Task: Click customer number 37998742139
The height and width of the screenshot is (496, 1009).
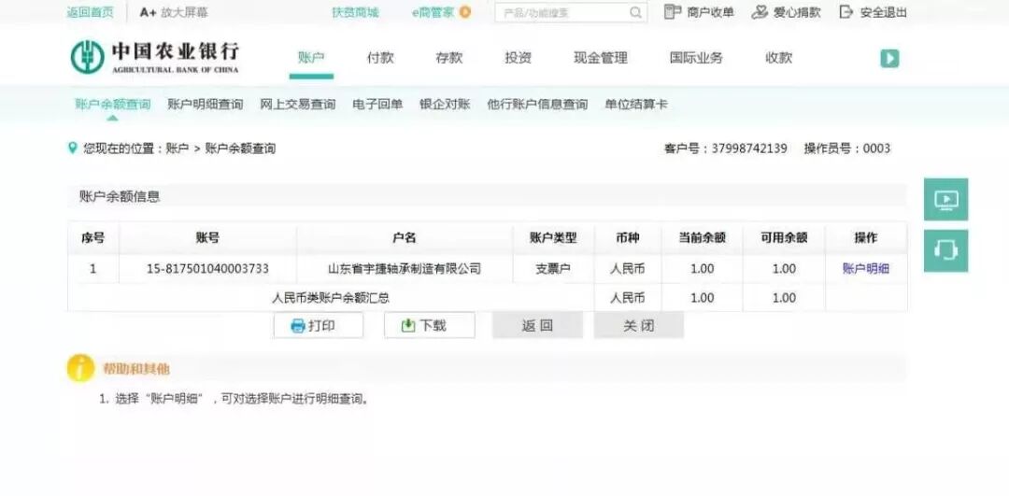Action: (749, 149)
